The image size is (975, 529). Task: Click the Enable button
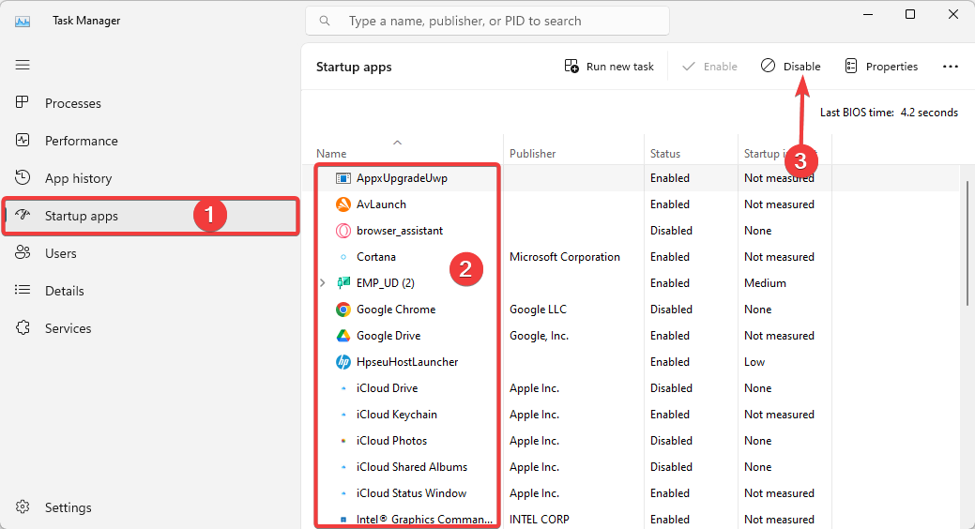pos(709,67)
